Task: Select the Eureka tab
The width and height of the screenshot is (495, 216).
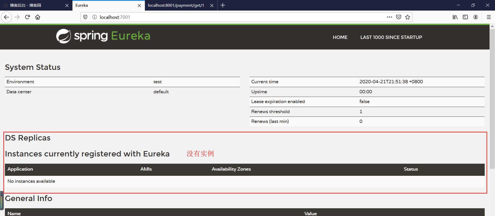Action: click(x=109, y=5)
